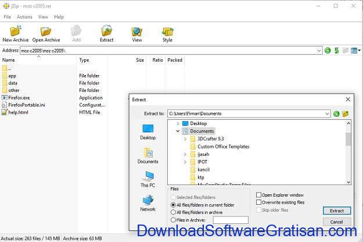Collapse the Documents tree node
The image size is (363, 242).
(178, 131)
